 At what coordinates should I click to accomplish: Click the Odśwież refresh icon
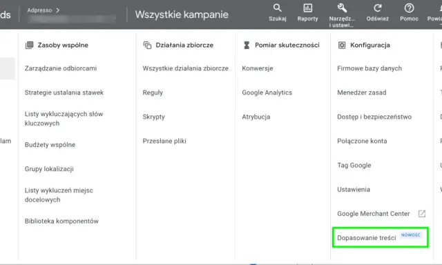pos(378,8)
